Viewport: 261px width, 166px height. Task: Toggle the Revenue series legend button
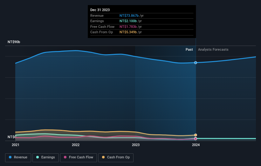click(x=18, y=157)
